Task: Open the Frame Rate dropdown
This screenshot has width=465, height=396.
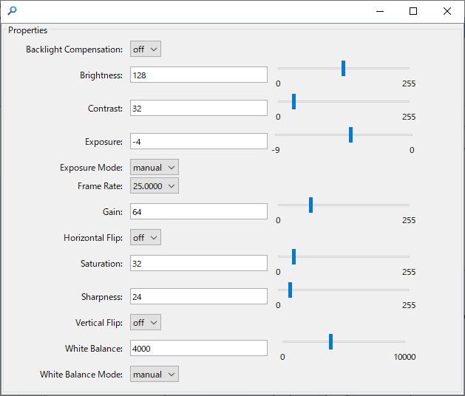Action: pos(155,185)
